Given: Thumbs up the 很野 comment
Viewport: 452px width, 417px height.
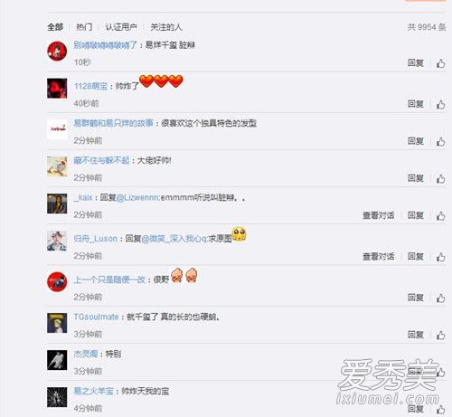Looking at the screenshot, I should click(x=440, y=299).
